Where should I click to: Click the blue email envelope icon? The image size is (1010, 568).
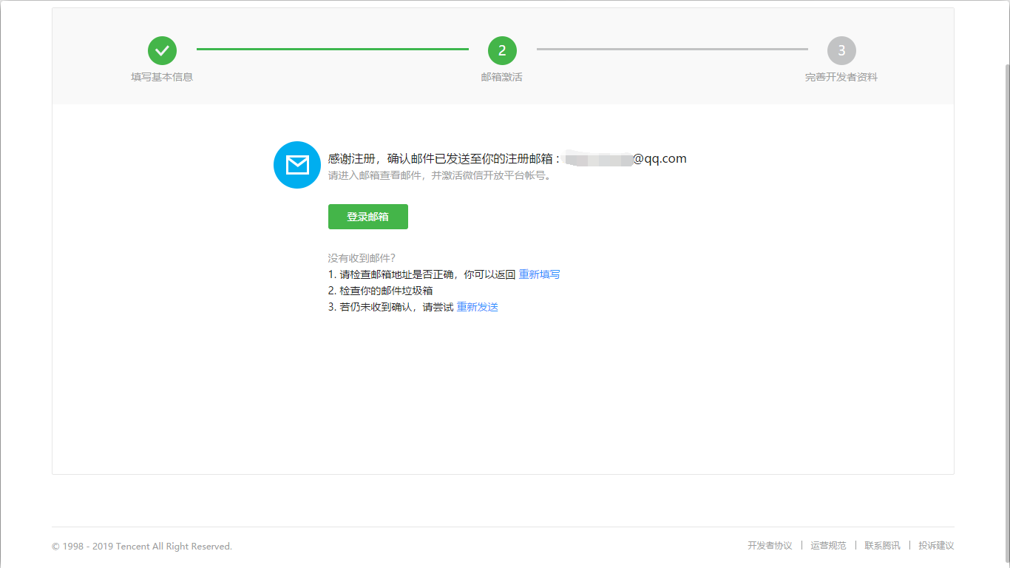tap(296, 164)
